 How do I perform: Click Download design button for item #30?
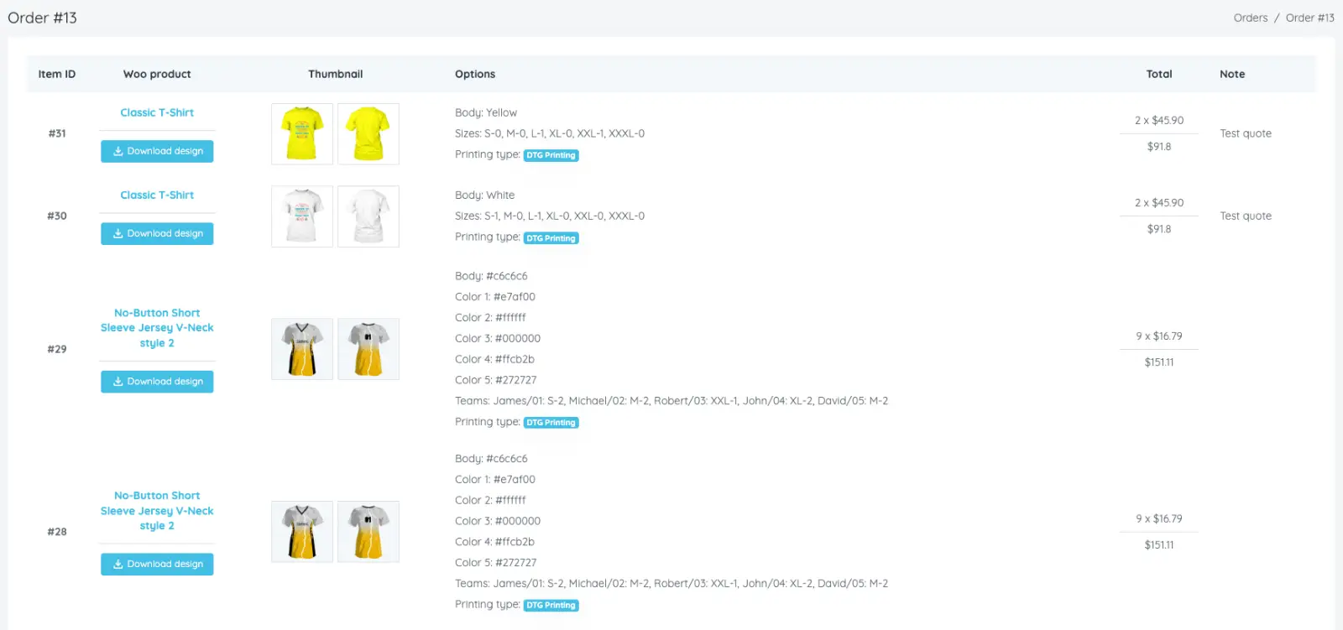pyautogui.click(x=157, y=233)
